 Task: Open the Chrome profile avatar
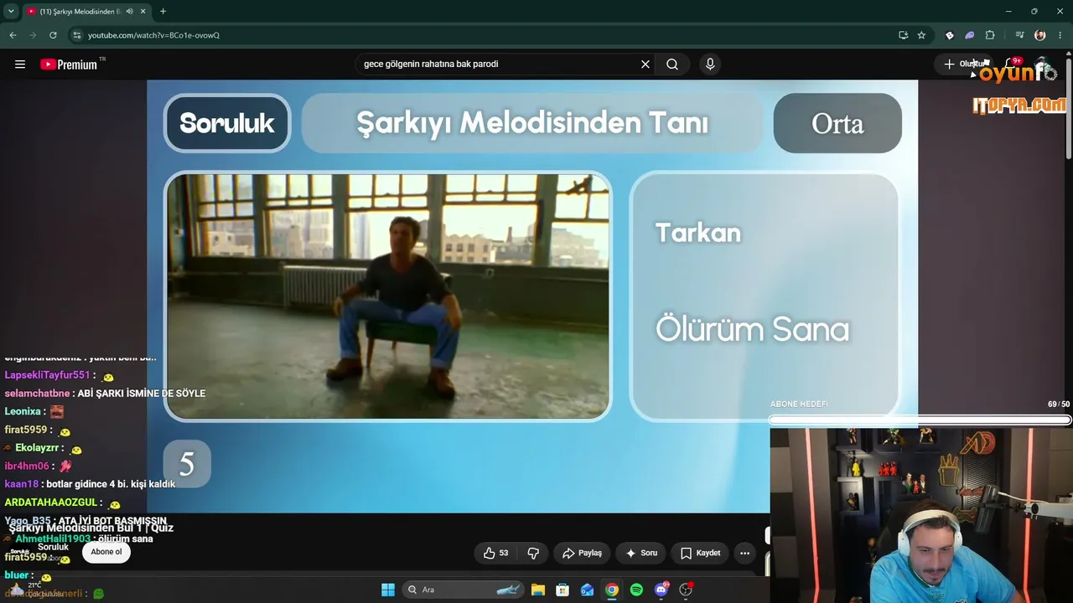pos(1040,35)
